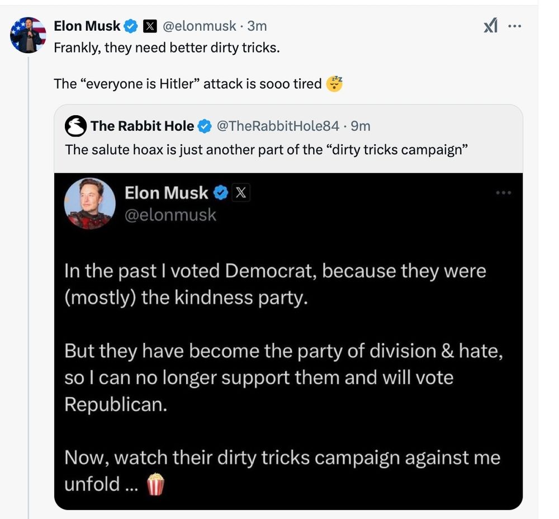This screenshot has width=559, height=519.
Task: Open the Elon Musk display name link
Action: 87,26
